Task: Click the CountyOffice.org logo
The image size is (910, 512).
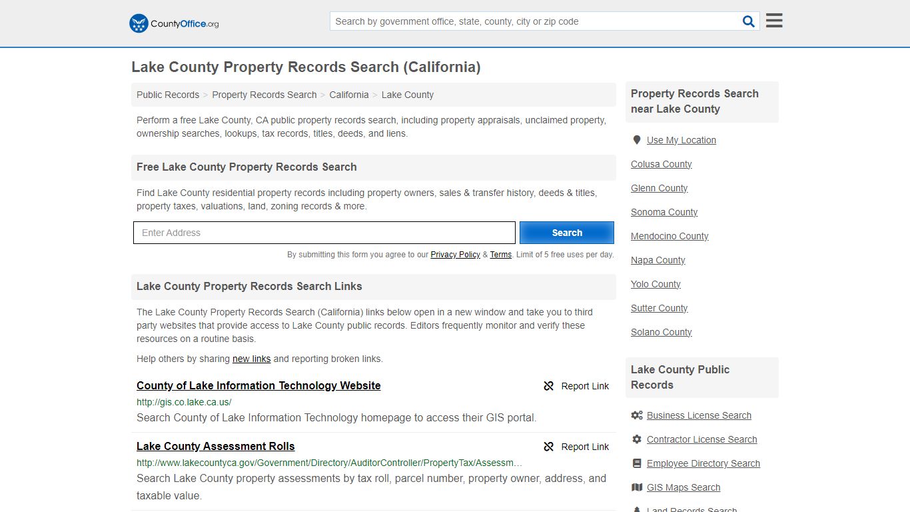Action: 174,23
